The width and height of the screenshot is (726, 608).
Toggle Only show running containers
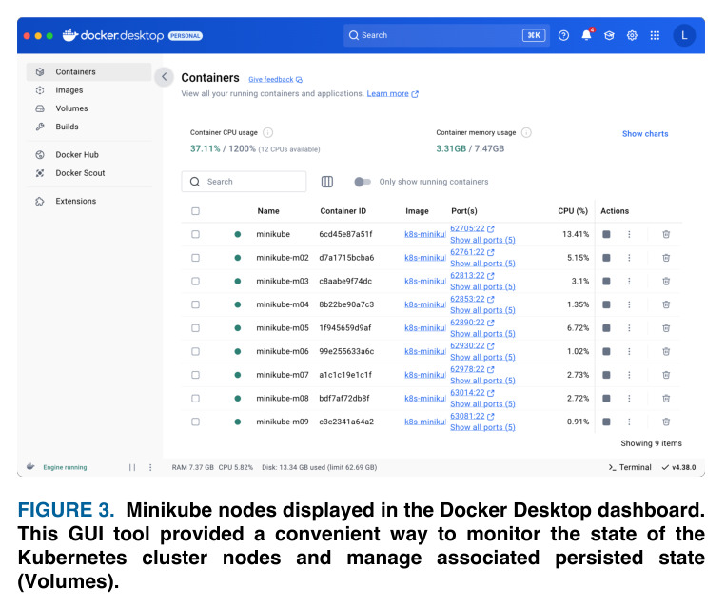pos(363,182)
